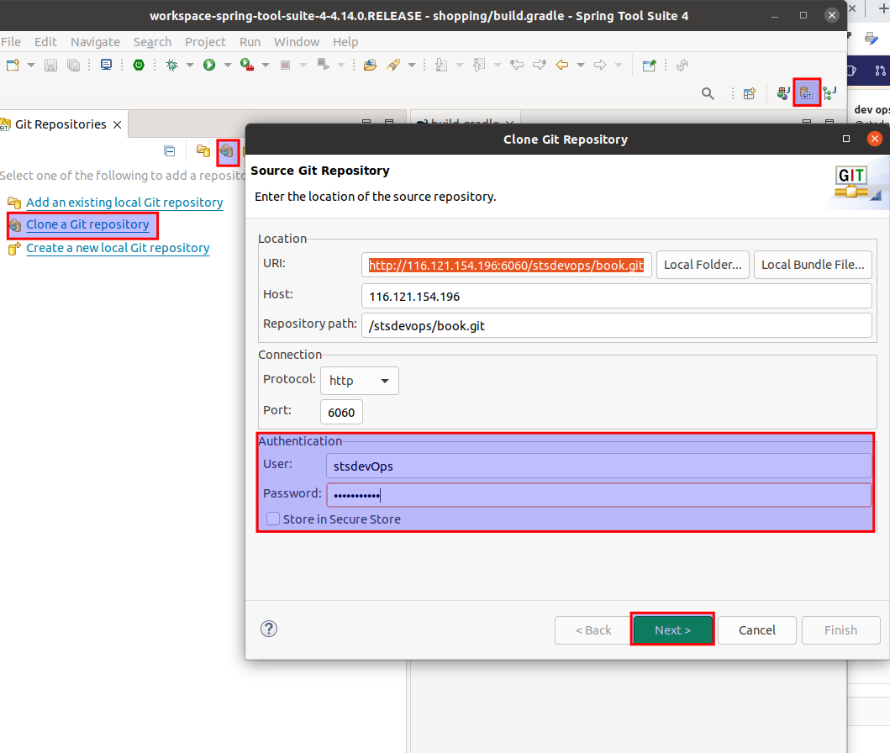Viewport: 890px width, 753px height.
Task: Switch to the Java Type Hierarchy perspective icon
Action: tap(829, 93)
